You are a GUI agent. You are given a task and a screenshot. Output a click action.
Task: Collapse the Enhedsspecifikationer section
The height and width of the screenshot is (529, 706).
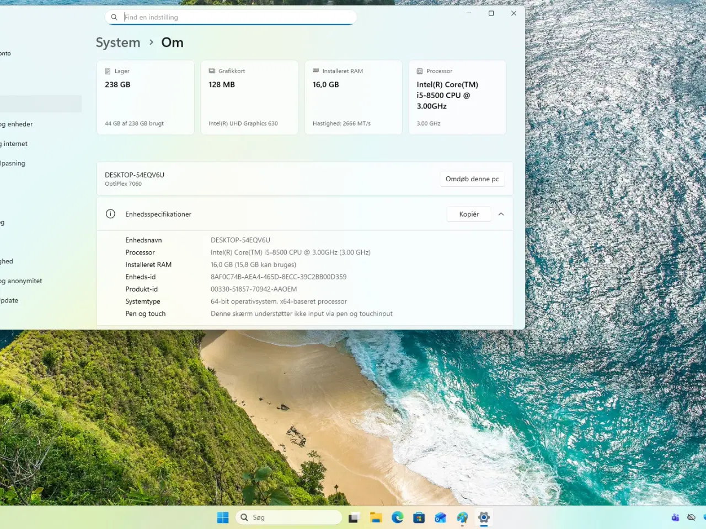tap(501, 214)
